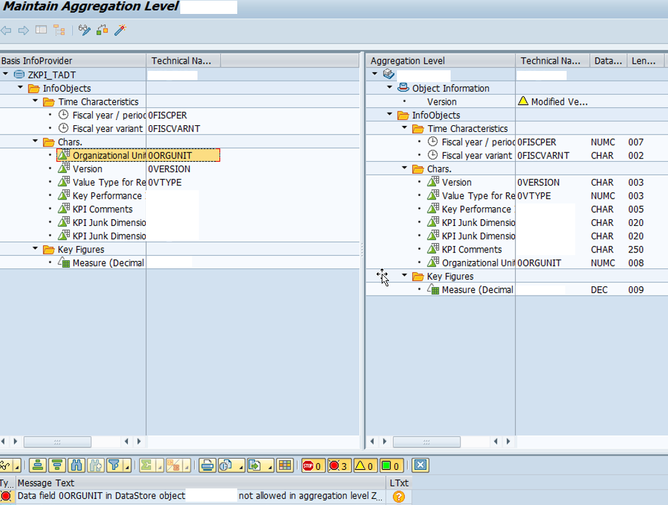Viewport: 668px width, 505px height.
Task: Click the sort ascending icon in the message toolbar
Action: point(38,465)
